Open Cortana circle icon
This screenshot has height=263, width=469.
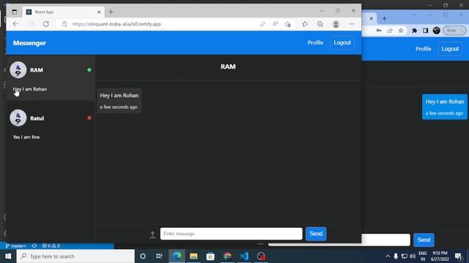click(x=143, y=256)
